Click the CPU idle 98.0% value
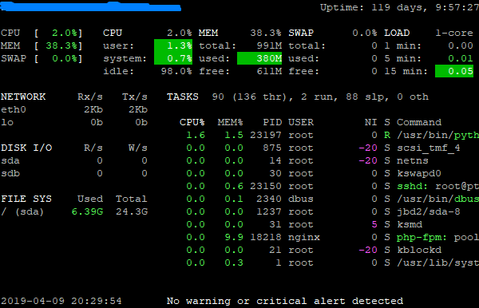The width and height of the screenshot is (479, 308). click(x=176, y=72)
